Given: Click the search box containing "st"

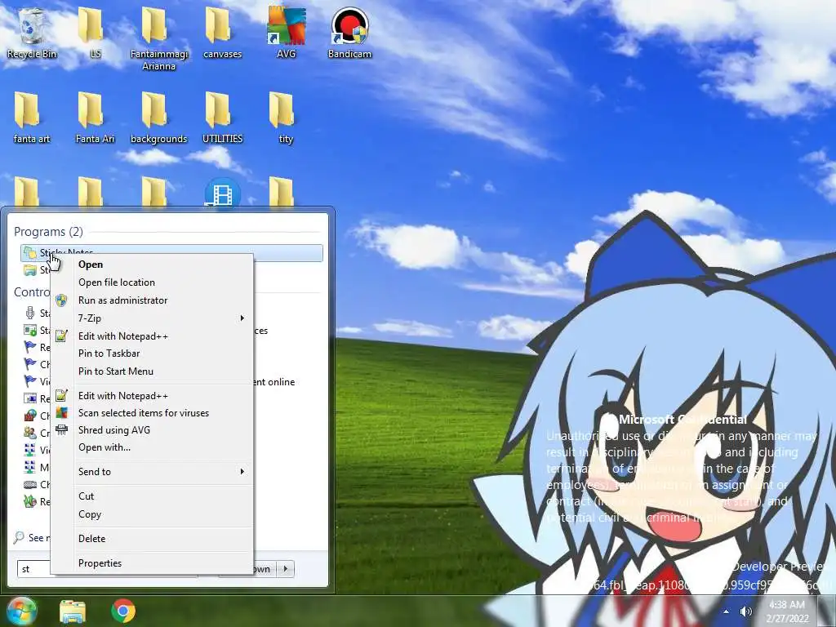Looking at the screenshot, I should coord(33,569).
